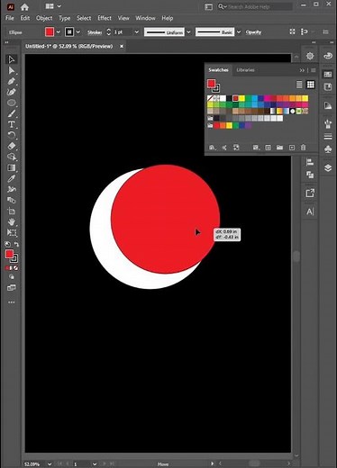The width and height of the screenshot is (337, 468).
Task: Open the Brushes panel icon
Action: coord(328,123)
